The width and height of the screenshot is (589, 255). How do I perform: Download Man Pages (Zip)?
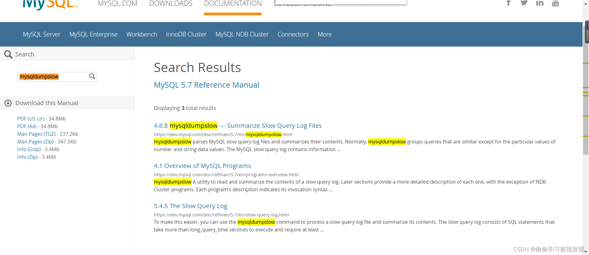click(35, 142)
